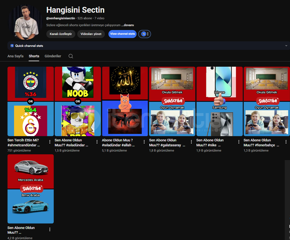Open three-dot menu for Mercedes Bmw short
The width and height of the screenshot is (290, 240).
(50, 230)
